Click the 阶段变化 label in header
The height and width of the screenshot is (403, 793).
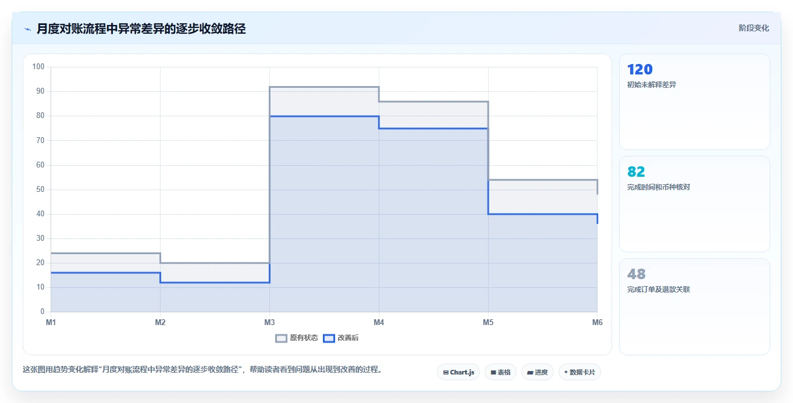point(753,28)
